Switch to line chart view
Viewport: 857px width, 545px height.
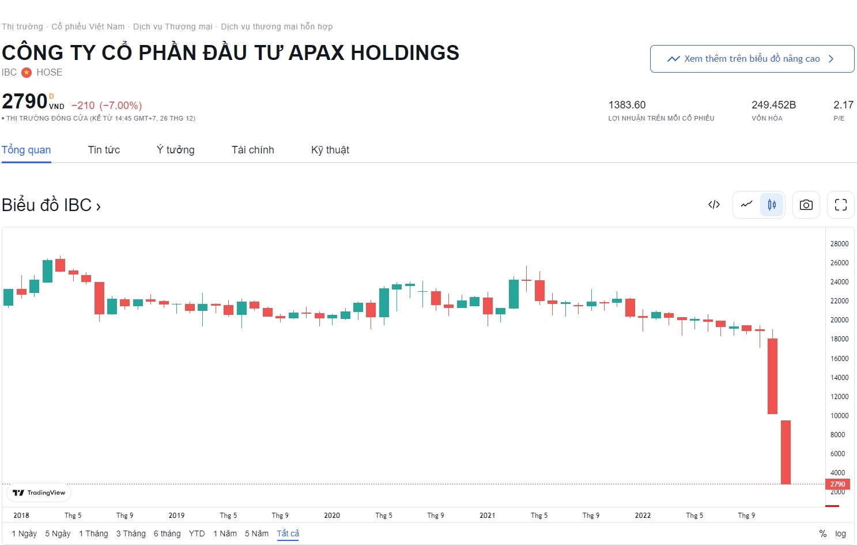point(747,205)
